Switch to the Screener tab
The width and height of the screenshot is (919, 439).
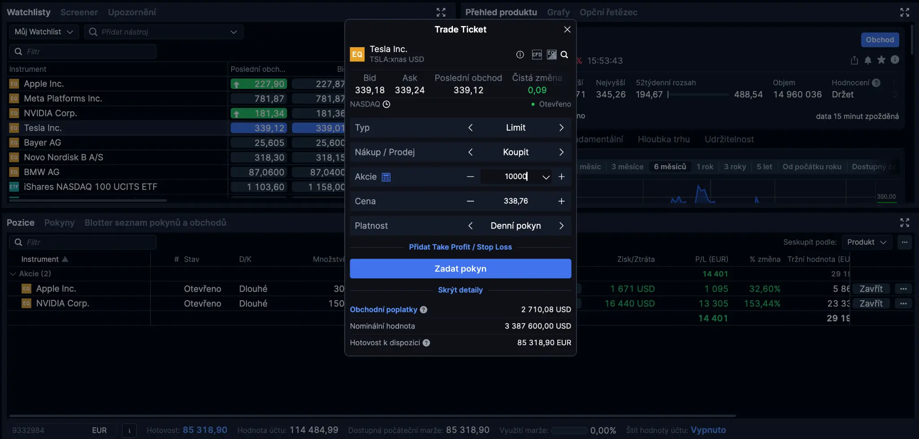pyautogui.click(x=79, y=13)
